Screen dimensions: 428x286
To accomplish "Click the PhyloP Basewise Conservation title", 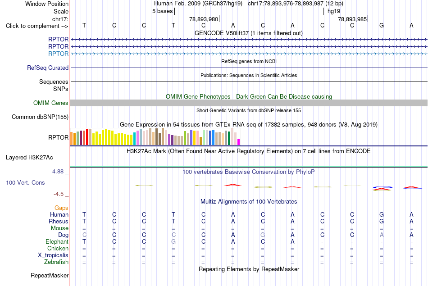I will [x=248, y=172].
